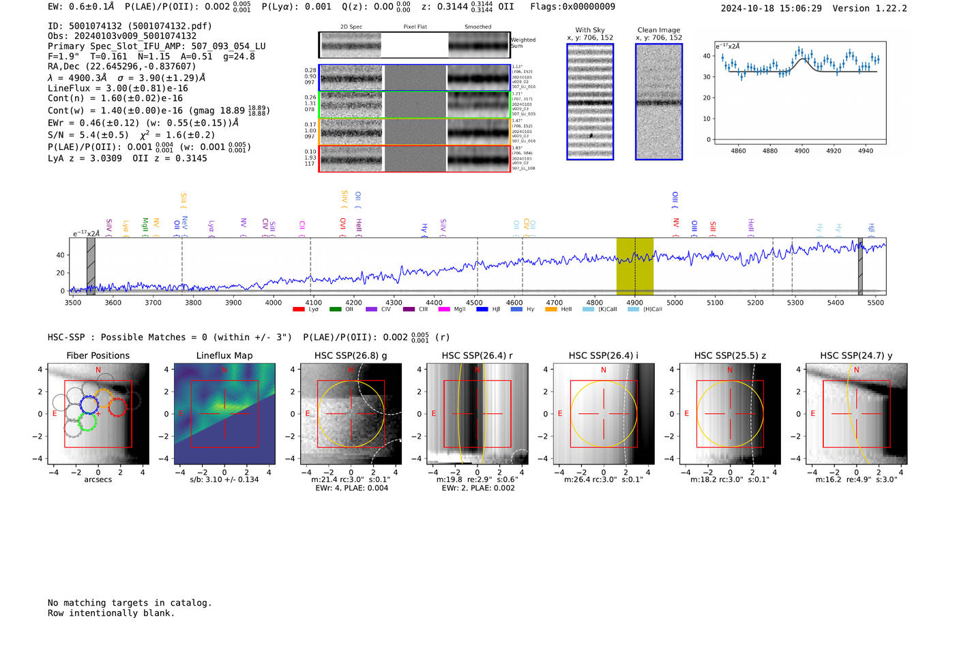
Task: Click the hatched gray region near 3500
Action: (x=91, y=266)
